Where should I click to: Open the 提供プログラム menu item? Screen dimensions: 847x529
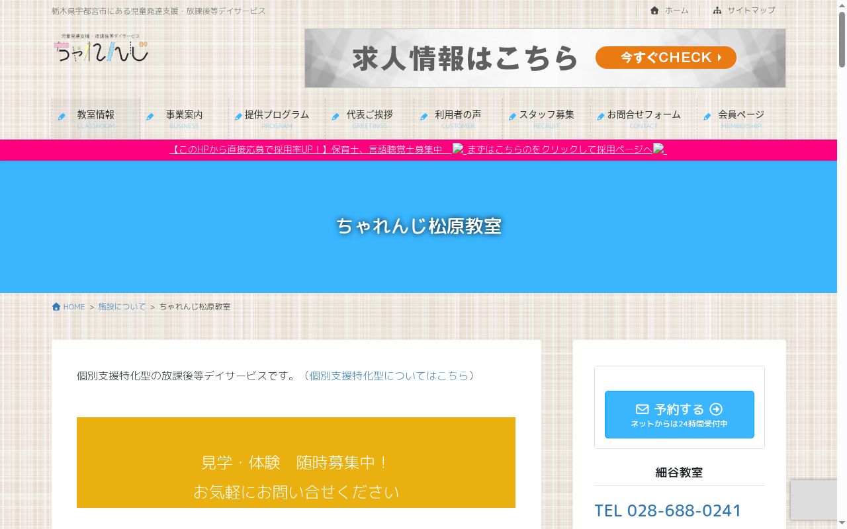[277, 119]
